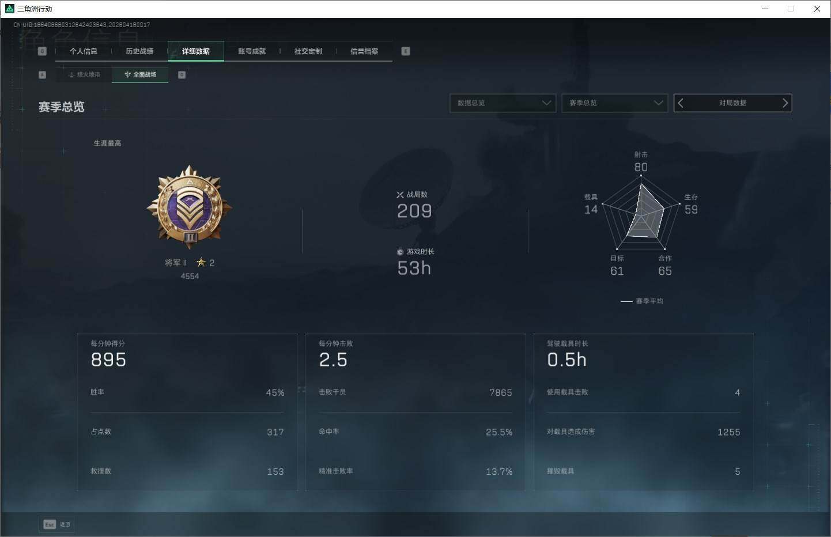Click the 目标 radar score 61
This screenshot has width=831, height=537.
tap(617, 271)
